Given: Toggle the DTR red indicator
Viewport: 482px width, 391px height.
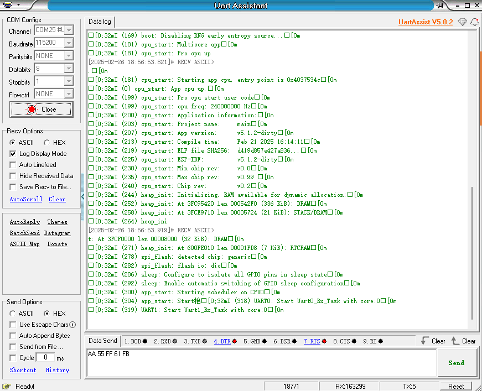Looking at the screenshot, I should (235, 341).
